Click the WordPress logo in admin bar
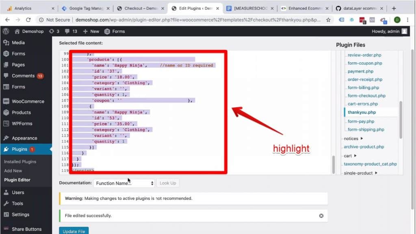This screenshot has width=416, height=234. point(6,31)
